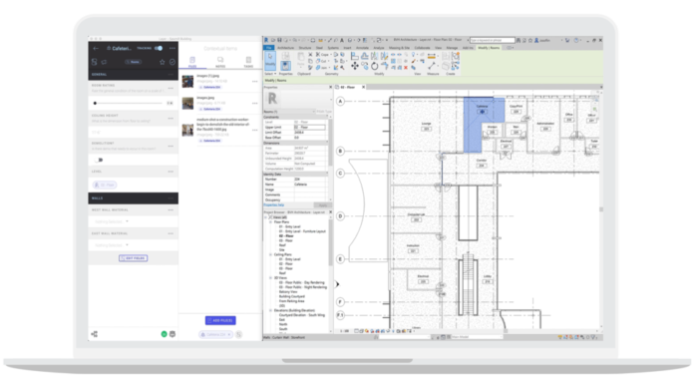Click the selected Cafeteria room tag in plan

(482, 109)
